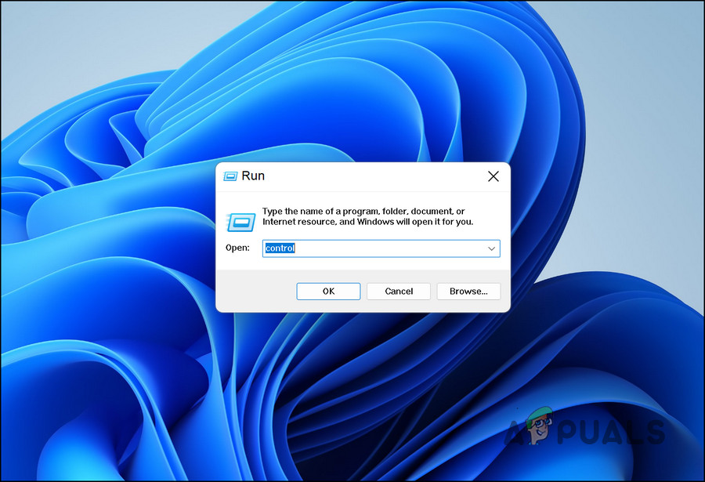Image resolution: width=705 pixels, height=482 pixels.
Task: Close the Run dialog with the X
Action: tap(493, 176)
